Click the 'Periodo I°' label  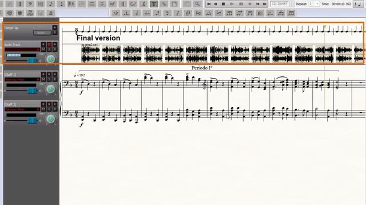point(202,68)
